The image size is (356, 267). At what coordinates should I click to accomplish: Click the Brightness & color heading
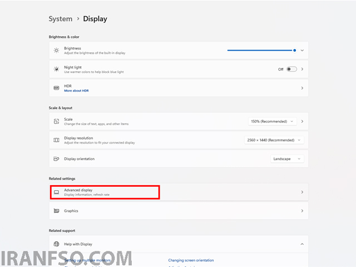coord(64,37)
